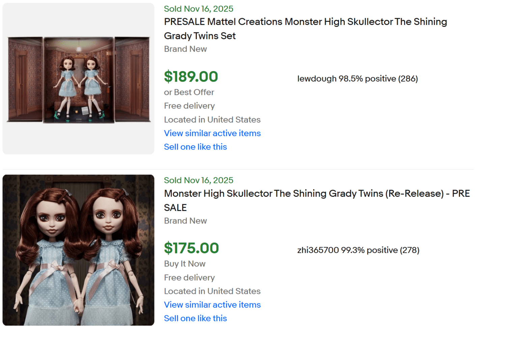Select the $189.00 sold price
506x337 pixels.
pyautogui.click(x=191, y=77)
